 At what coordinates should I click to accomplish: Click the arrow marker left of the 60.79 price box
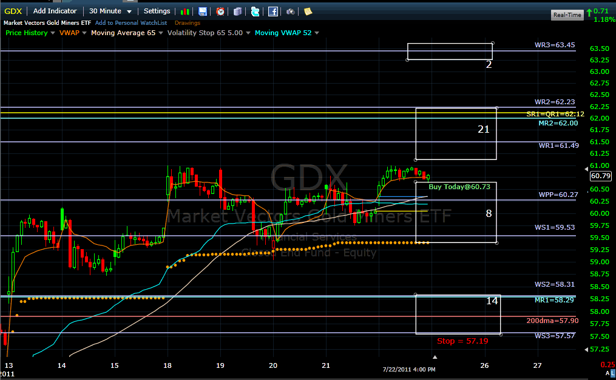click(x=586, y=169)
